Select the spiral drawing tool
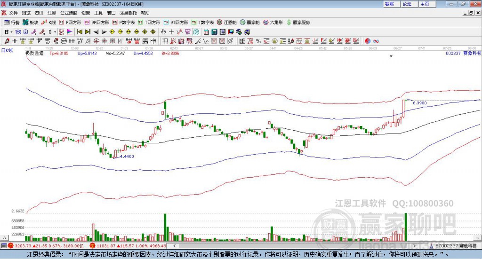Image resolution: width=482 pixels, height=259 pixels. pyautogui.click(x=48, y=41)
